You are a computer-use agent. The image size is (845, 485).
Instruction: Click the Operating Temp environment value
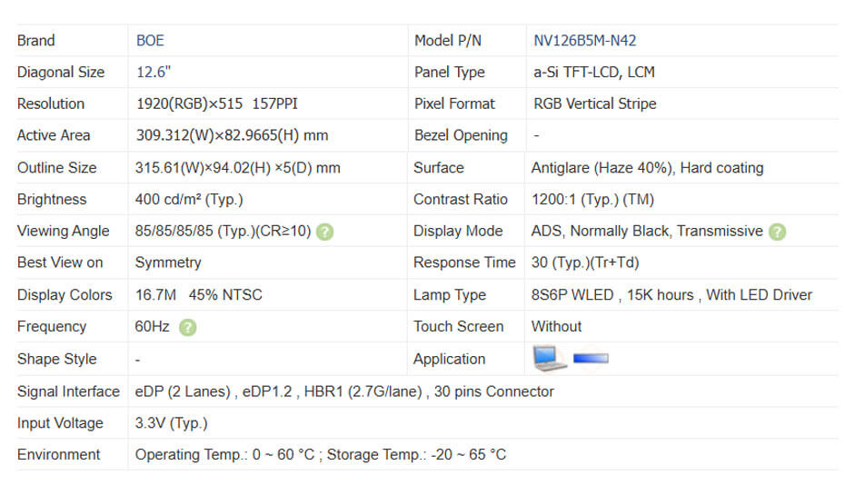(x=320, y=455)
